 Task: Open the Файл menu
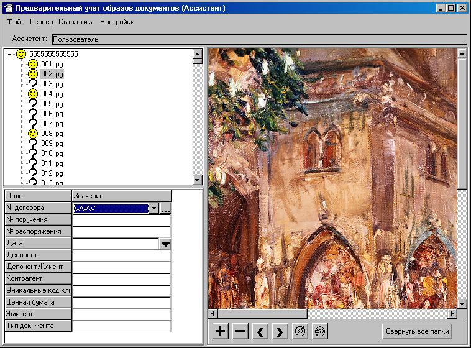16,22
